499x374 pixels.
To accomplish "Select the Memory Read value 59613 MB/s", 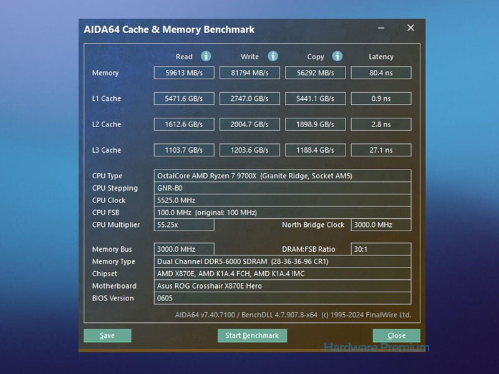I will point(184,73).
